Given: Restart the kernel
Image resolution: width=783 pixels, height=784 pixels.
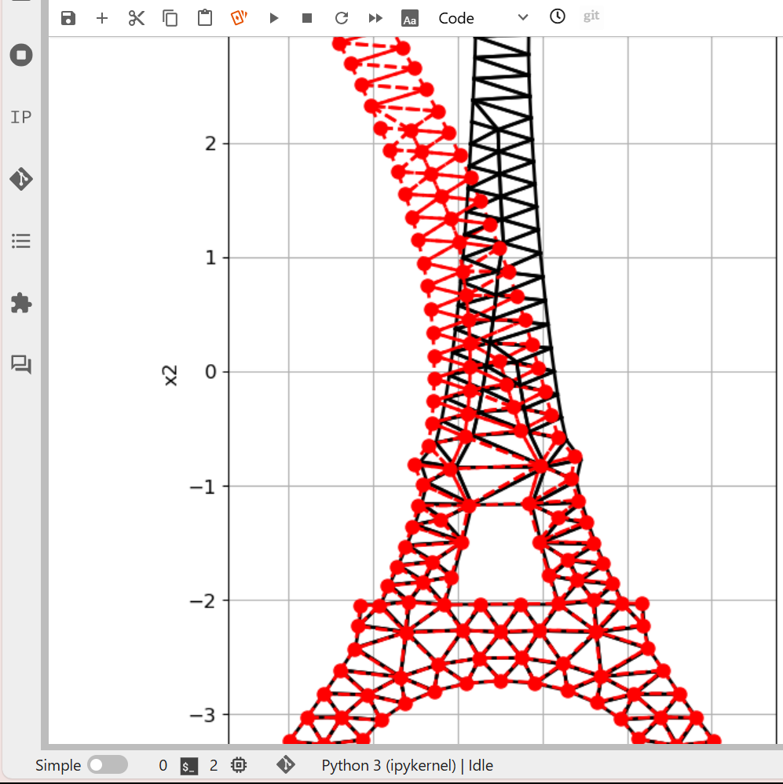Looking at the screenshot, I should click(x=341, y=18).
